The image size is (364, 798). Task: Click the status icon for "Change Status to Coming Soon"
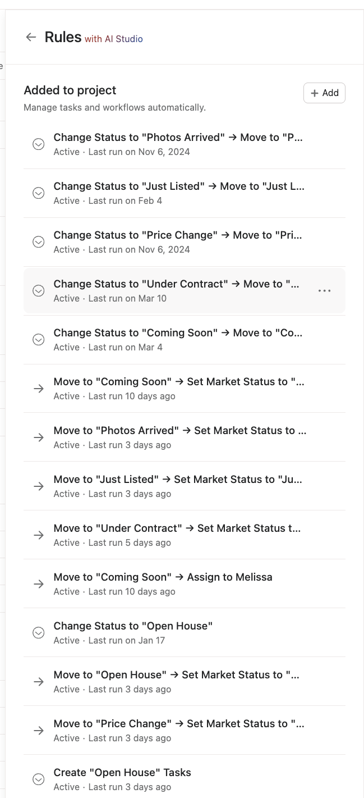tap(38, 340)
